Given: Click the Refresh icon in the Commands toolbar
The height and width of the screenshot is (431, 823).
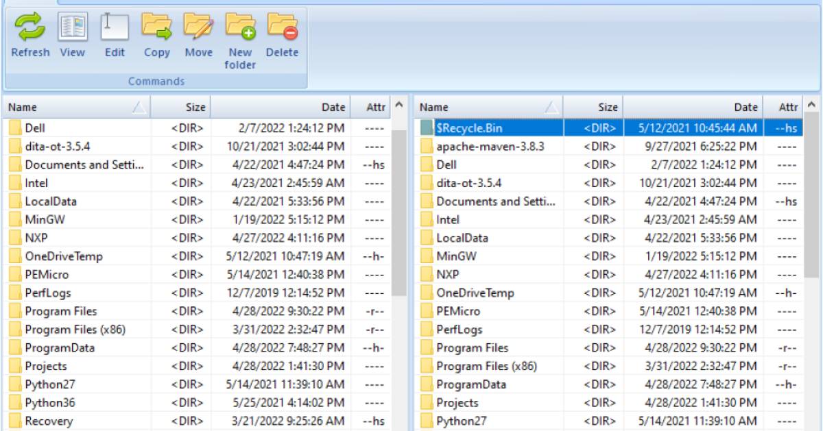Looking at the screenshot, I should [29, 31].
